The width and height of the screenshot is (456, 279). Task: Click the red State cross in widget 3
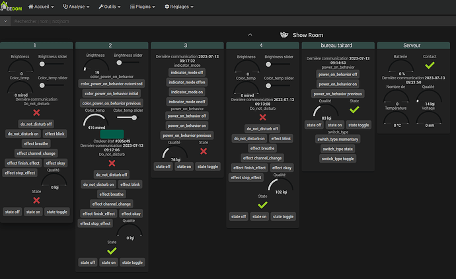pyautogui.click(x=204, y=151)
